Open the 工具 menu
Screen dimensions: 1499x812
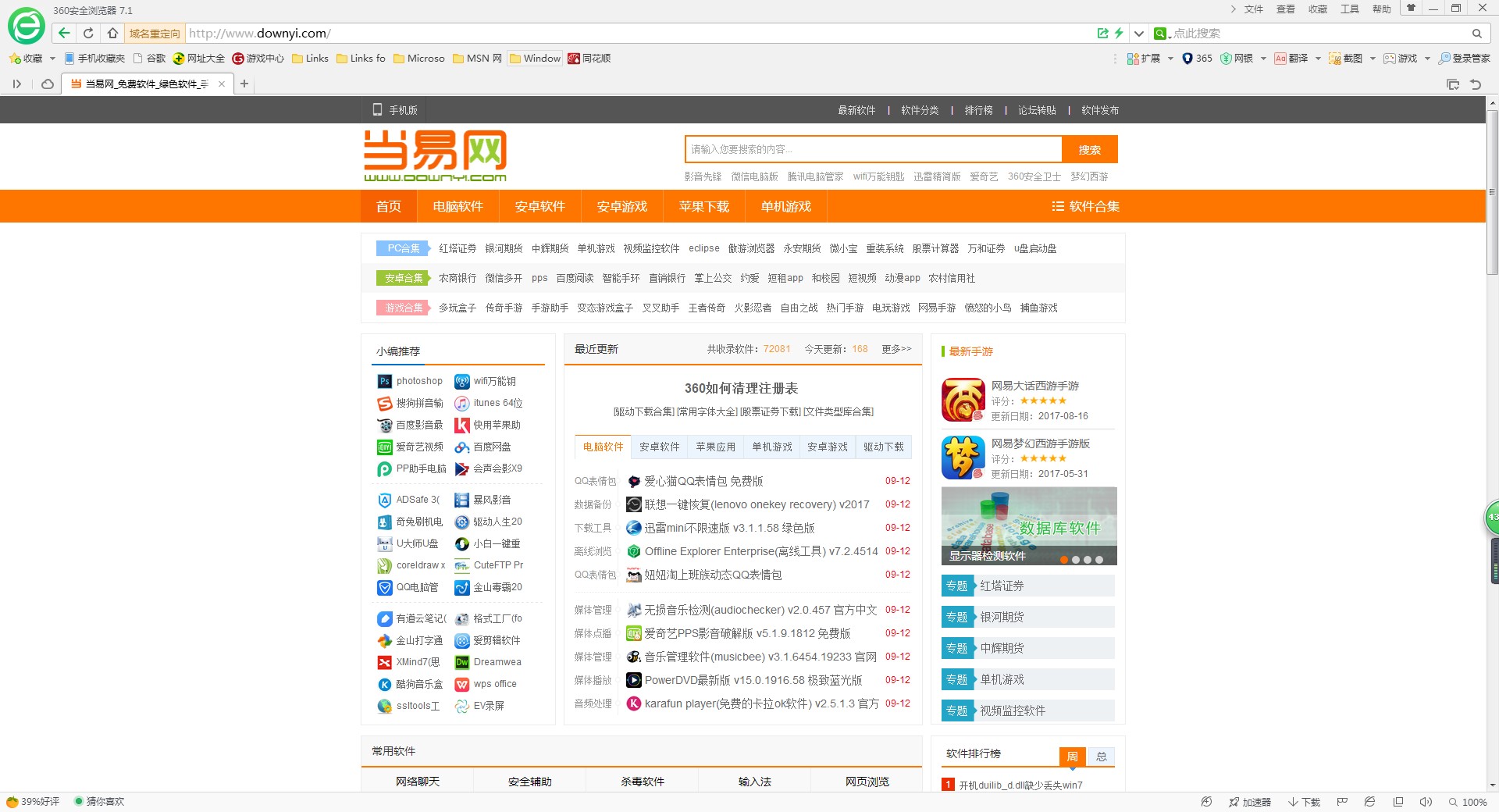[1350, 9]
